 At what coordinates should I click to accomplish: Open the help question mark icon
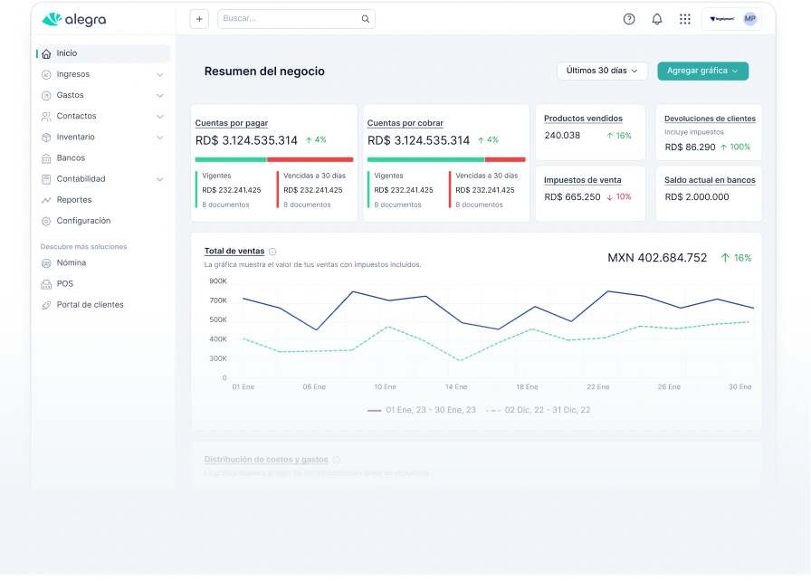coord(629,19)
